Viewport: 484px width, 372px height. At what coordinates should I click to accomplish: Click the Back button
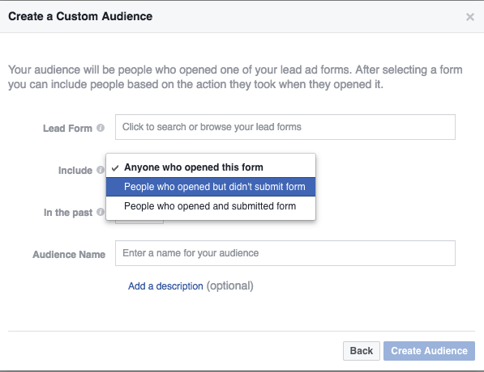[x=361, y=351]
